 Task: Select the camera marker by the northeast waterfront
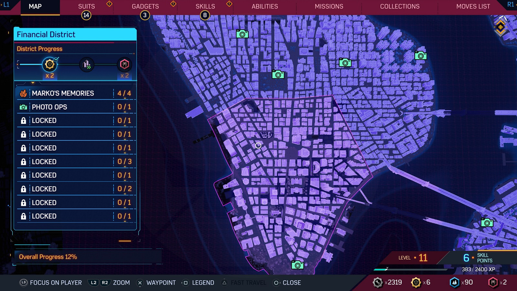point(420,56)
